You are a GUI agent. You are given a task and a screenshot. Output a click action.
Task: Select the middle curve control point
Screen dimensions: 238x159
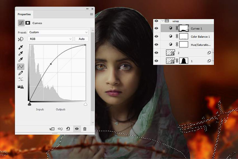tap(51, 64)
